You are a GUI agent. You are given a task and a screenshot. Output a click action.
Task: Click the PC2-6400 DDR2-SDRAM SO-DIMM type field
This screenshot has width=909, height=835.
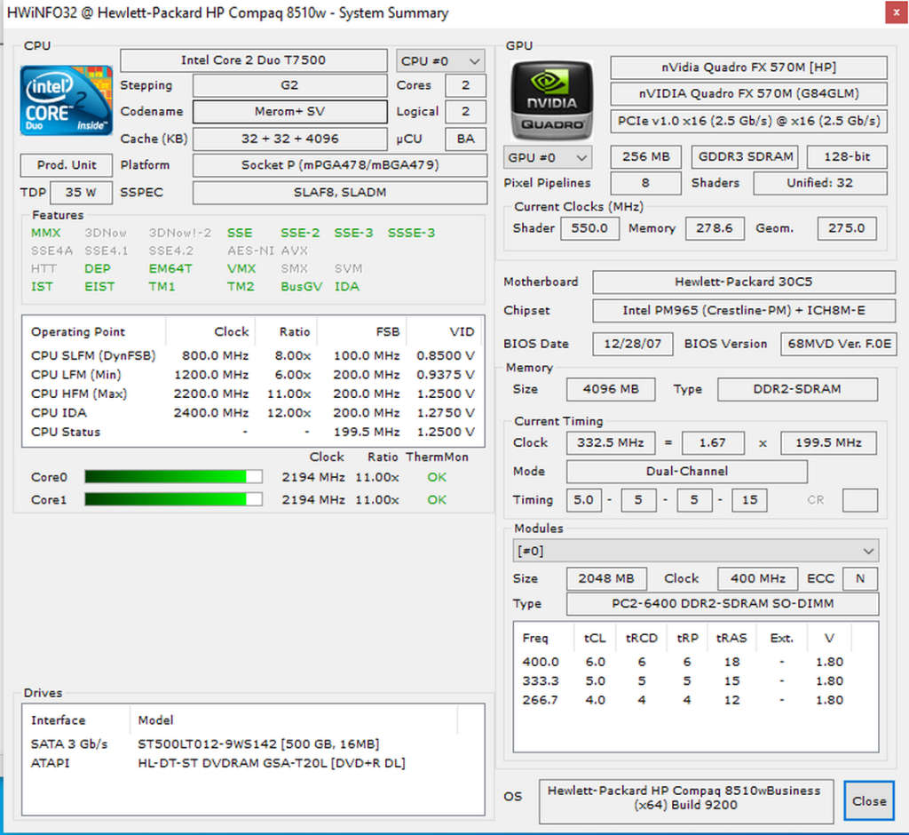tap(723, 604)
